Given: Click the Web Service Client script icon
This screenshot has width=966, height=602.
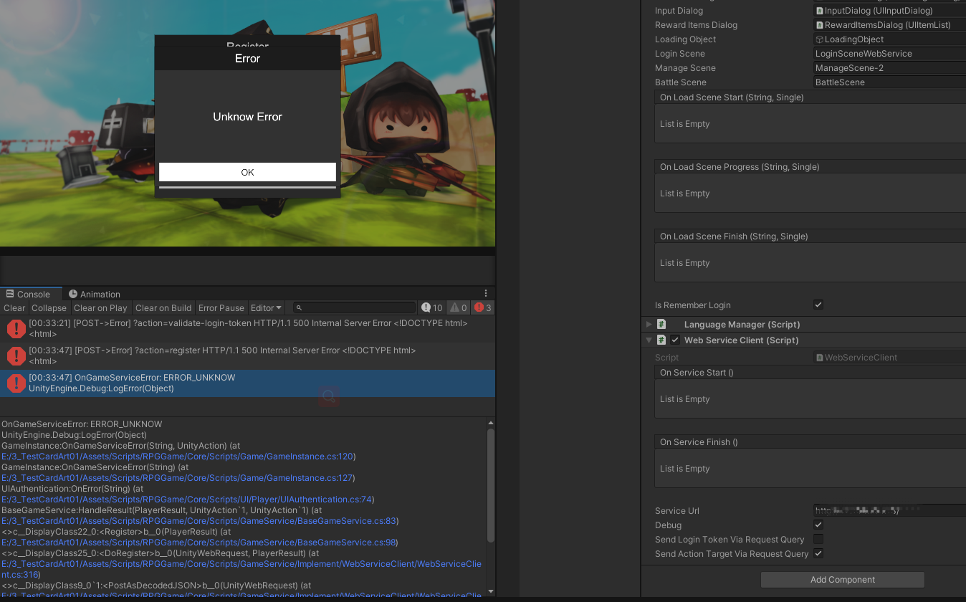Looking at the screenshot, I should pos(661,340).
